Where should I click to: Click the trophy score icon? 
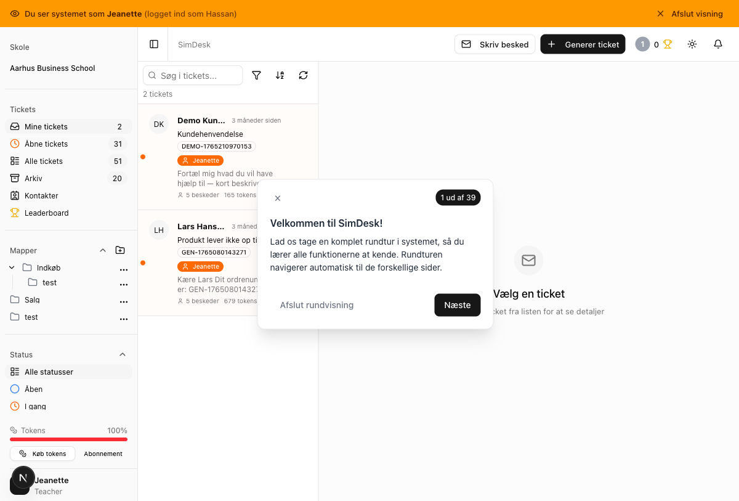pyautogui.click(x=668, y=44)
